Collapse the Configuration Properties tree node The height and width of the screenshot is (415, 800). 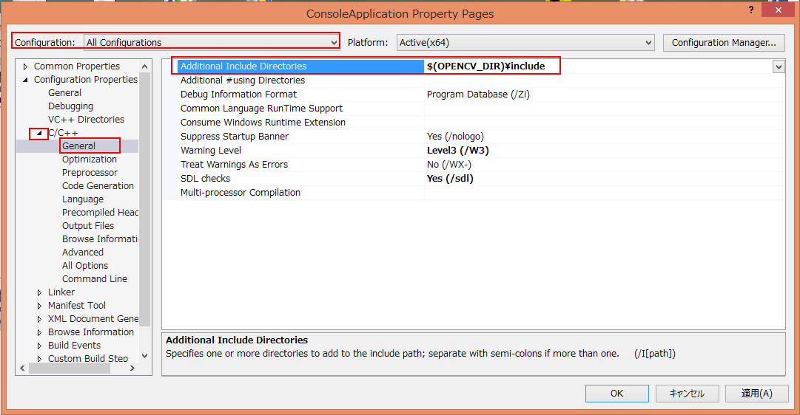click(x=25, y=80)
